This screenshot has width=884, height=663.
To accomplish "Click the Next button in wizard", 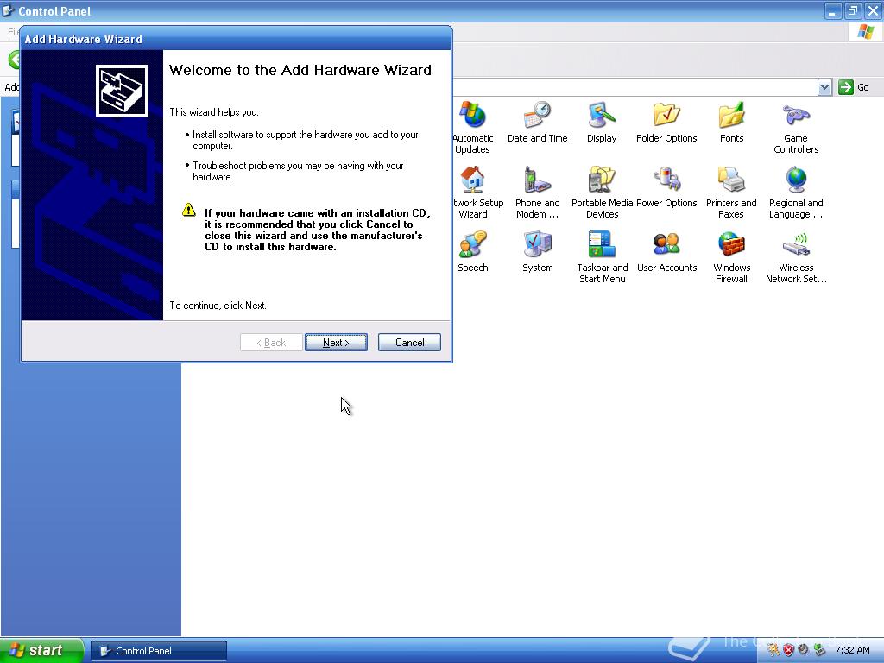I will coord(336,342).
